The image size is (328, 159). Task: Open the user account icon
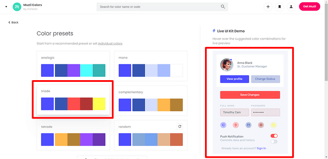[291, 7]
